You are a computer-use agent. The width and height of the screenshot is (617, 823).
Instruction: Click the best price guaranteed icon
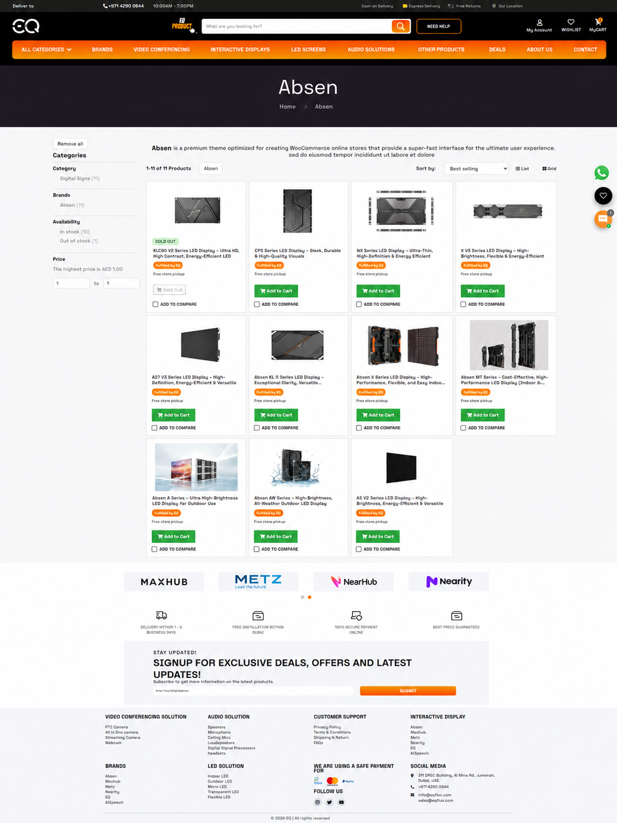tap(456, 616)
